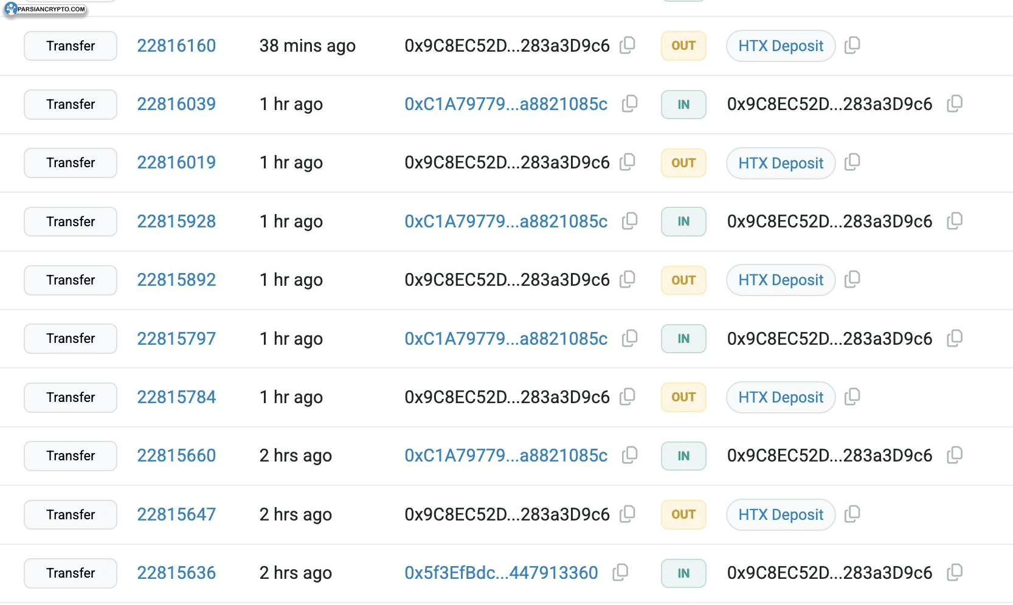Open block 22816160 link
Screen dimensions: 1013x605
pyautogui.click(x=176, y=46)
